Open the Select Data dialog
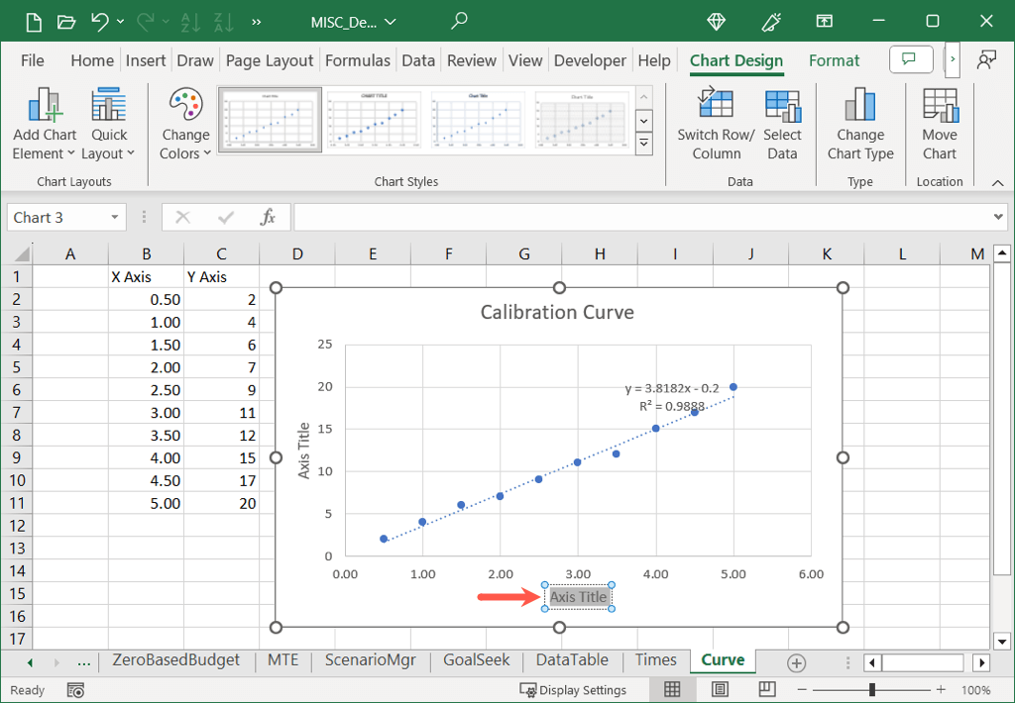 (782, 107)
